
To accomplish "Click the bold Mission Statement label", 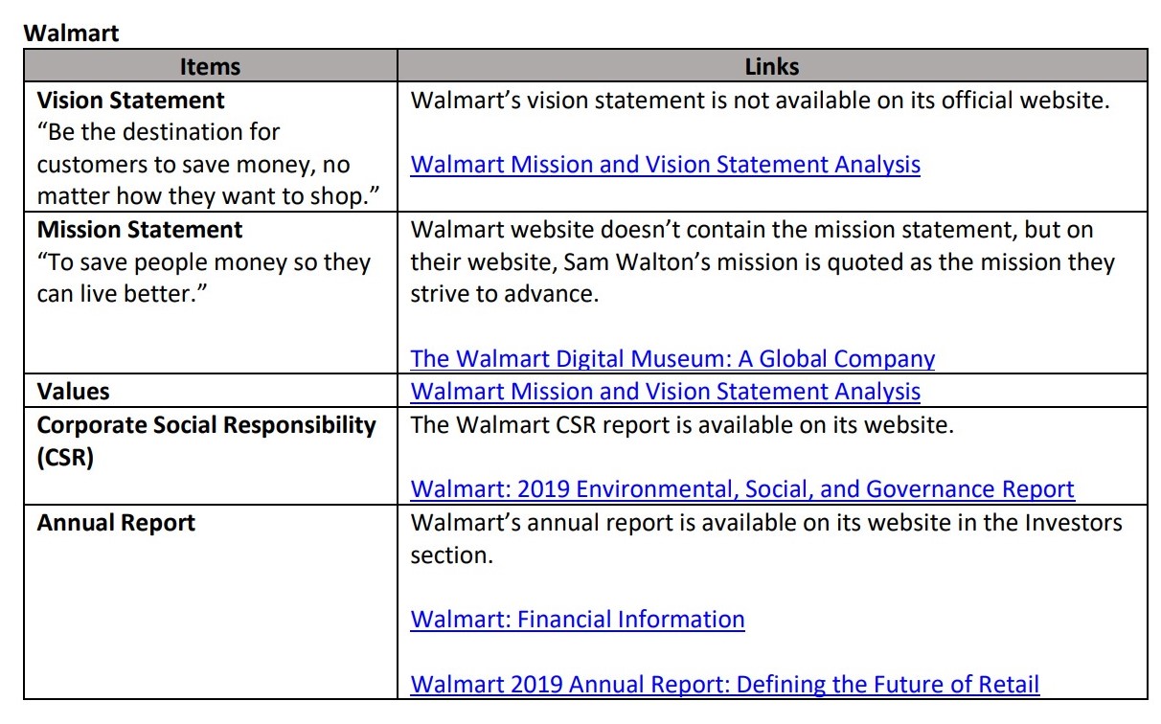I will (140, 230).
